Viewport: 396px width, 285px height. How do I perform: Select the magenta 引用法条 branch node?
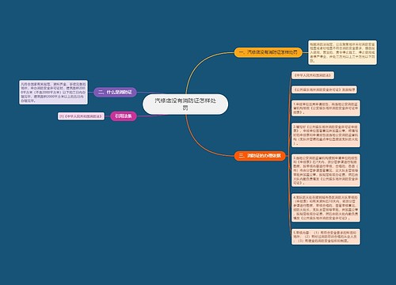point(124,116)
